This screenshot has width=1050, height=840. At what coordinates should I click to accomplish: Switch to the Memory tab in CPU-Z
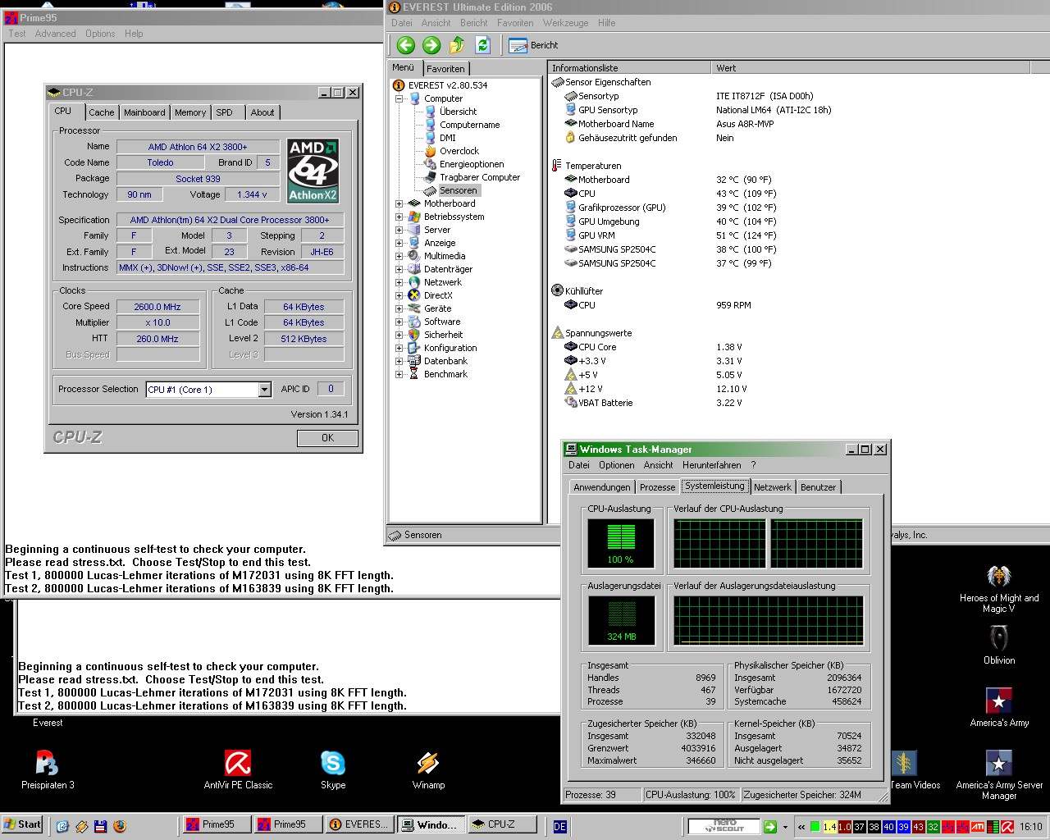pos(190,112)
